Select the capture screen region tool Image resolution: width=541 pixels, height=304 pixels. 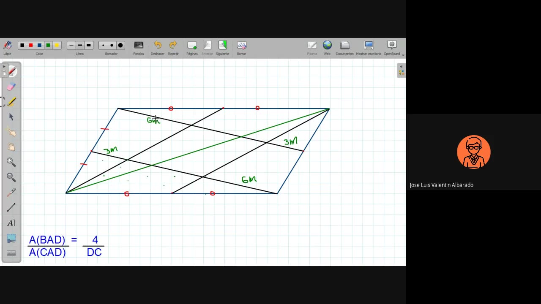click(x=11, y=239)
